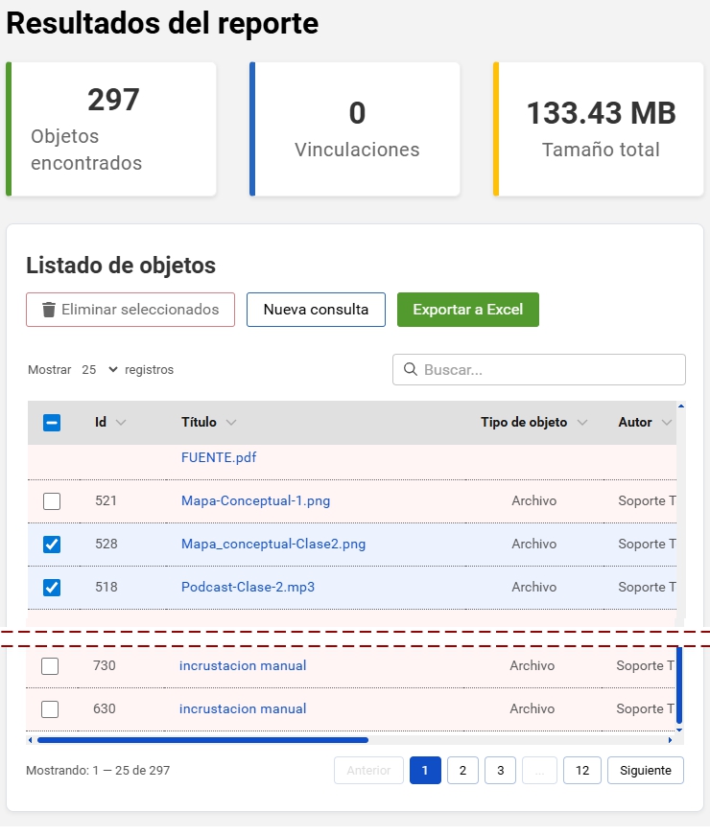This screenshot has width=710, height=835.
Task: Click sort chevron beside Título header
Action: 231,423
